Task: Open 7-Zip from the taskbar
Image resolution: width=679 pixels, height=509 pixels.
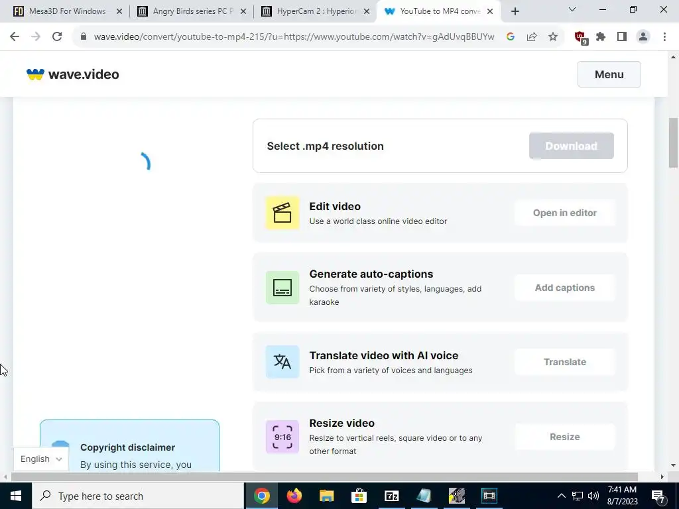Action: (x=391, y=496)
